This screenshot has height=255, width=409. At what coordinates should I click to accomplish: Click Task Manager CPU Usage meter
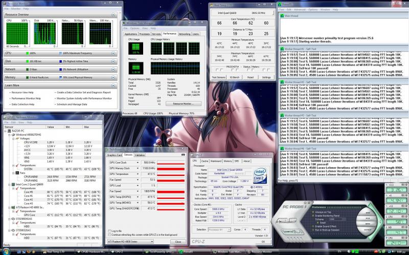[135, 48]
